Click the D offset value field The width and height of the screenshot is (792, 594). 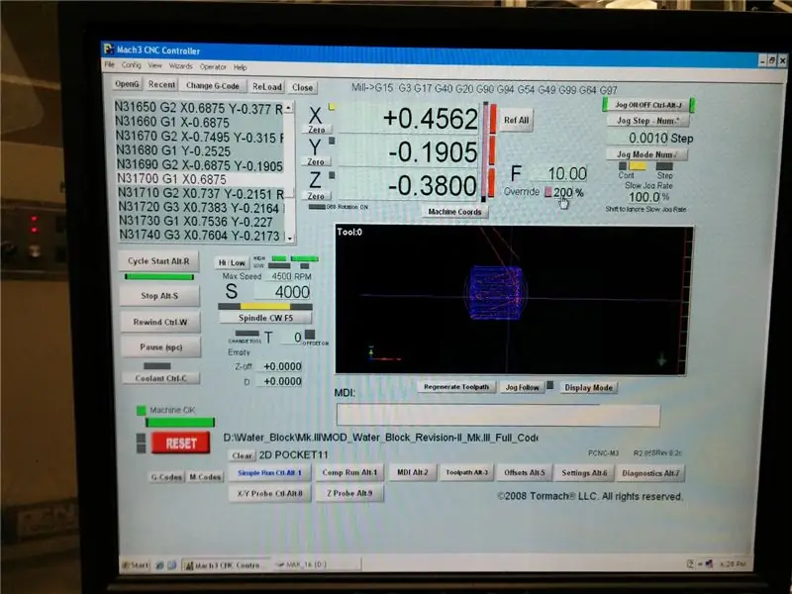click(x=280, y=381)
